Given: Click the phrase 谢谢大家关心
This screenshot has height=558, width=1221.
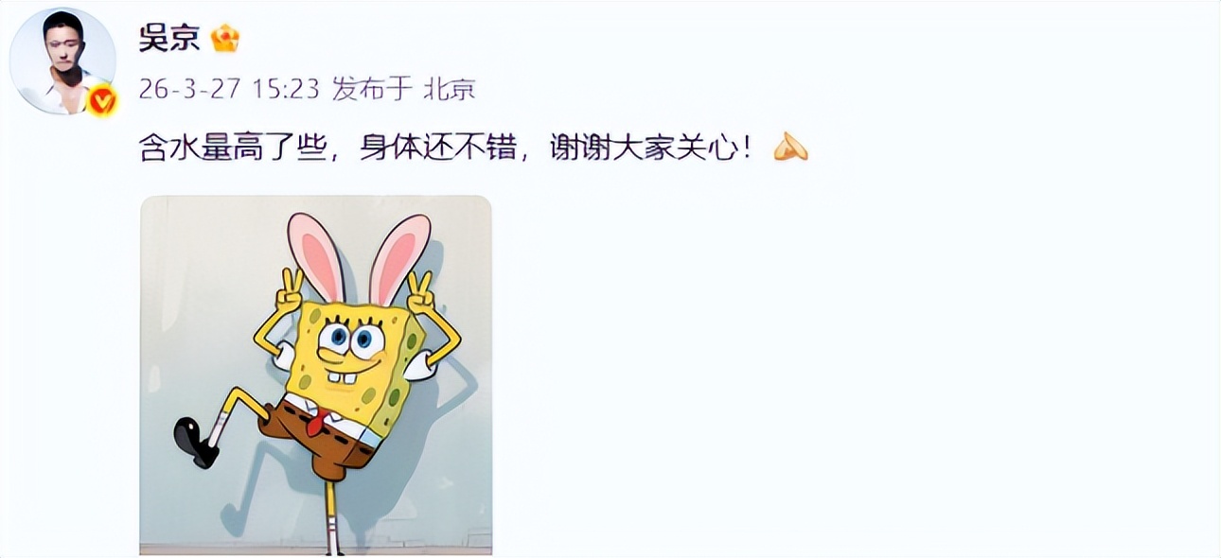Looking at the screenshot, I should point(641,148).
